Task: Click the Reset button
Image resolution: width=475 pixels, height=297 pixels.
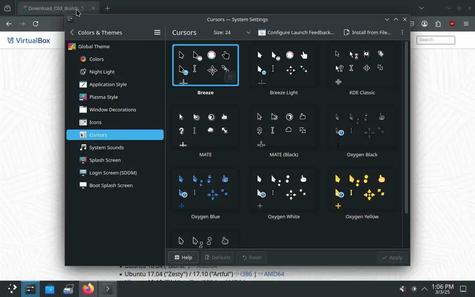Action: click(x=252, y=257)
